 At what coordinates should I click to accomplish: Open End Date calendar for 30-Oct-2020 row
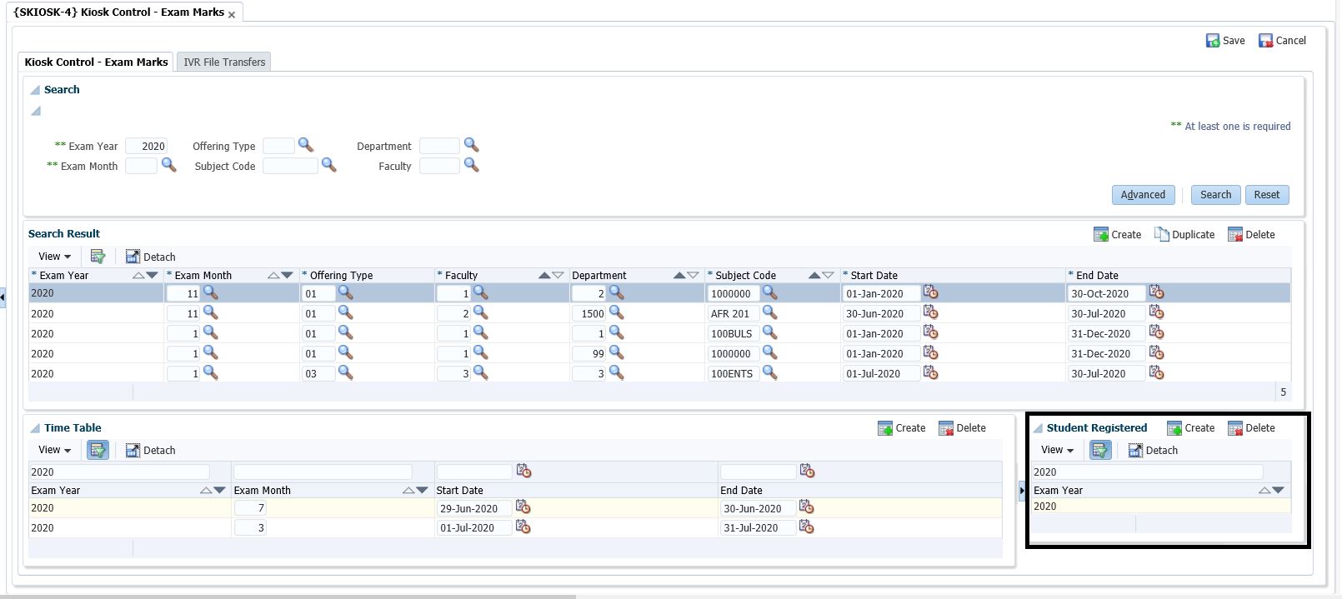[x=1156, y=292]
